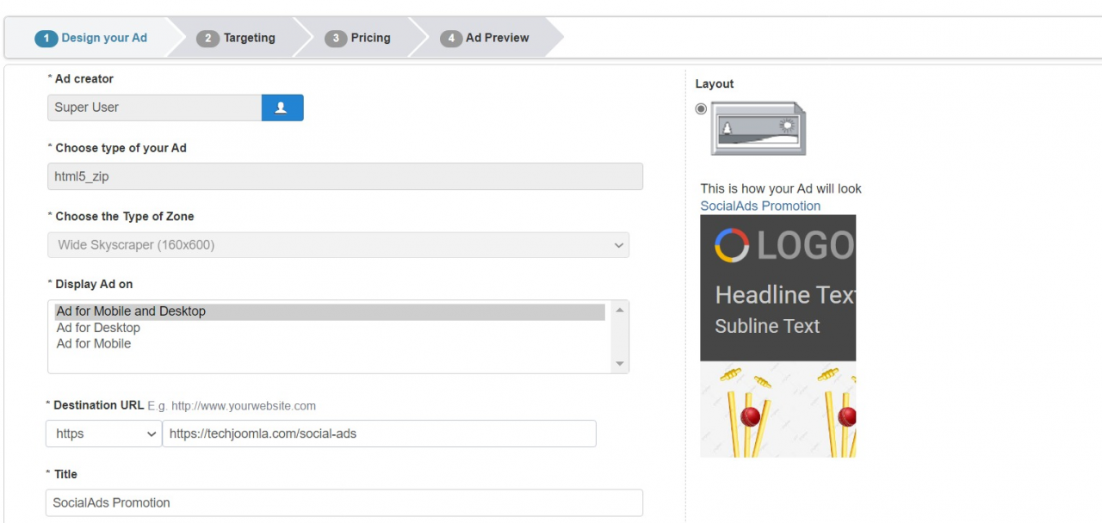Select Ad for Mobile and Desktop option
This screenshot has width=1102, height=523.
[x=330, y=311]
